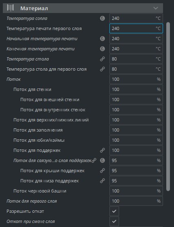Click the Конечная температура печати label
The image size is (174, 227).
click(x=41, y=49)
